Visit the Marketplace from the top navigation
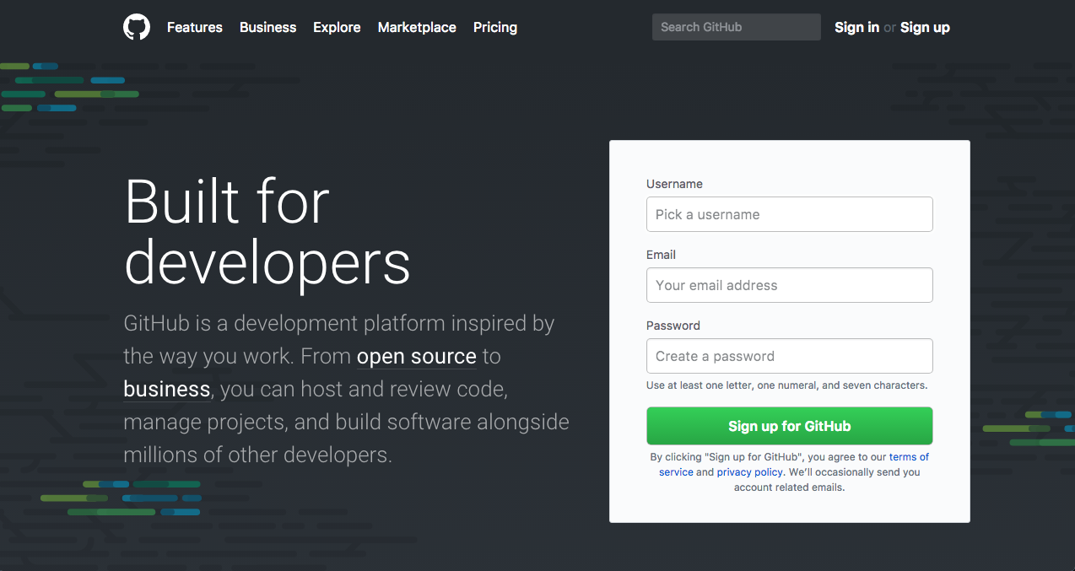This screenshot has height=571, width=1075. point(417,27)
